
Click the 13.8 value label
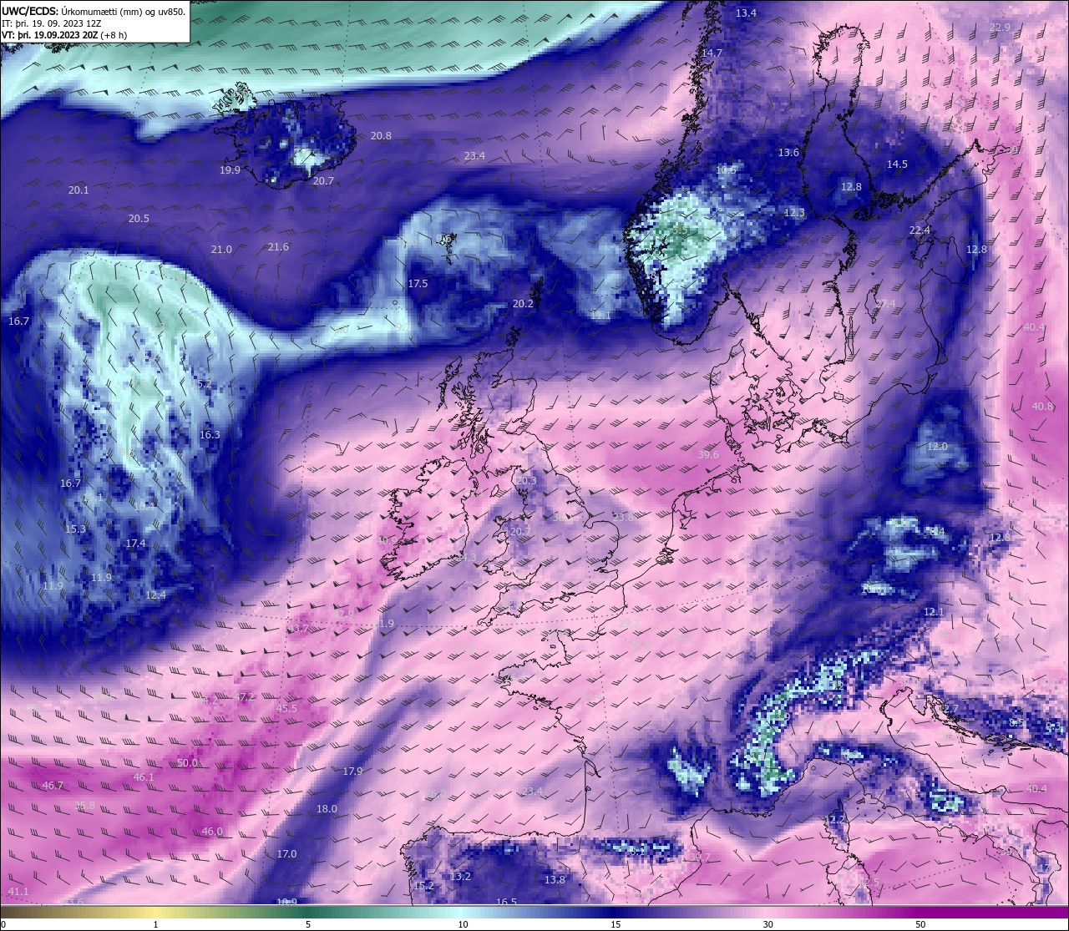(555, 880)
